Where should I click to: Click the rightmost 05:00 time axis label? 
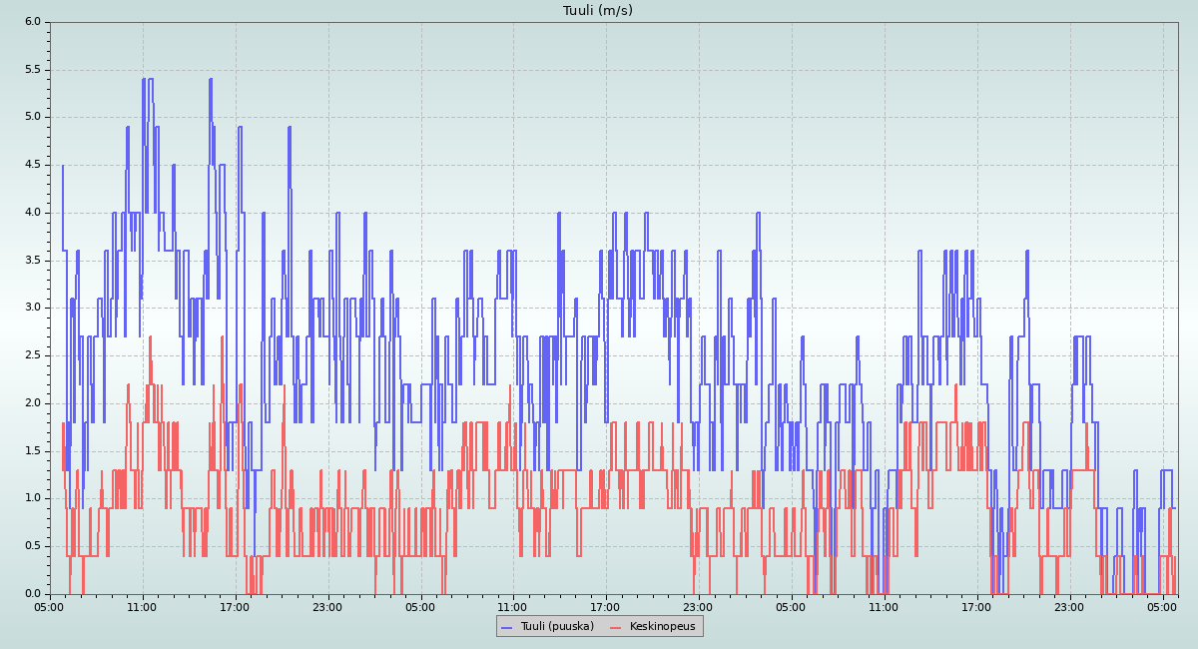(x=1162, y=606)
